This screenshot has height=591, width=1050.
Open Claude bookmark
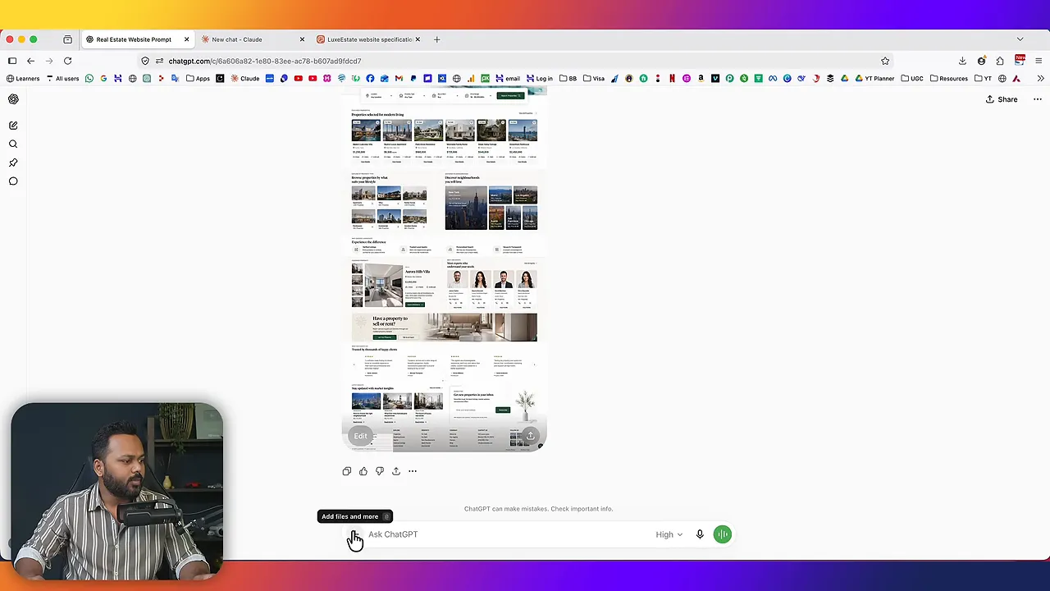[x=244, y=79]
